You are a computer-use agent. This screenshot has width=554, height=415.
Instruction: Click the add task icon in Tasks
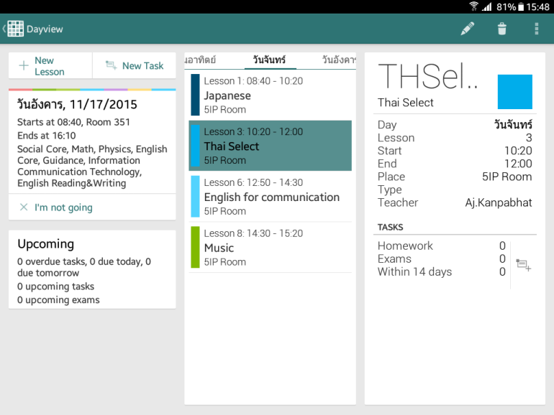523,266
